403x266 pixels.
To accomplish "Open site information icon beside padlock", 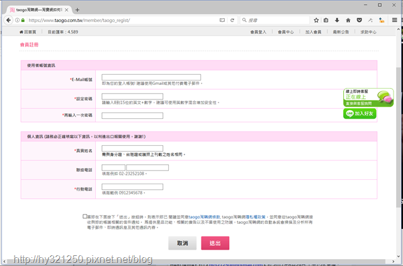I will tap(17, 20).
